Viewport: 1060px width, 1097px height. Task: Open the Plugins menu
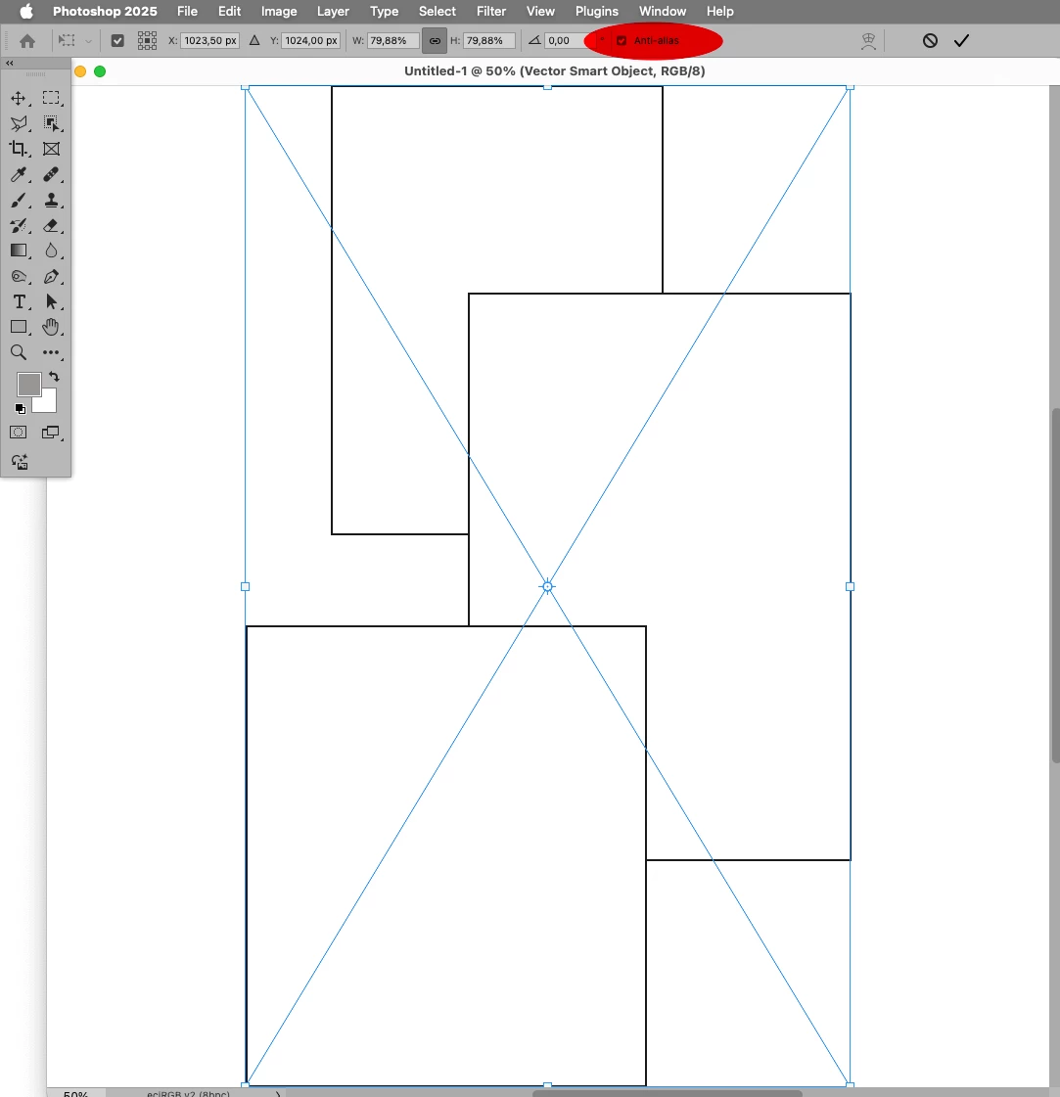597,11
